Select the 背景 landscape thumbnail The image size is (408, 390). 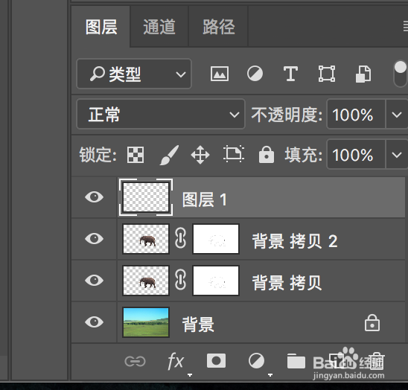tap(146, 322)
